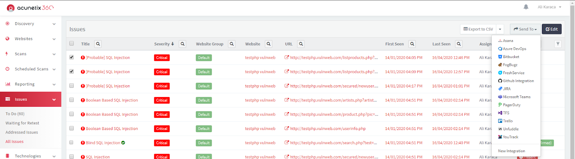Uncheck the 04:09 PM SQL Injection row checkbox

click(72, 71)
